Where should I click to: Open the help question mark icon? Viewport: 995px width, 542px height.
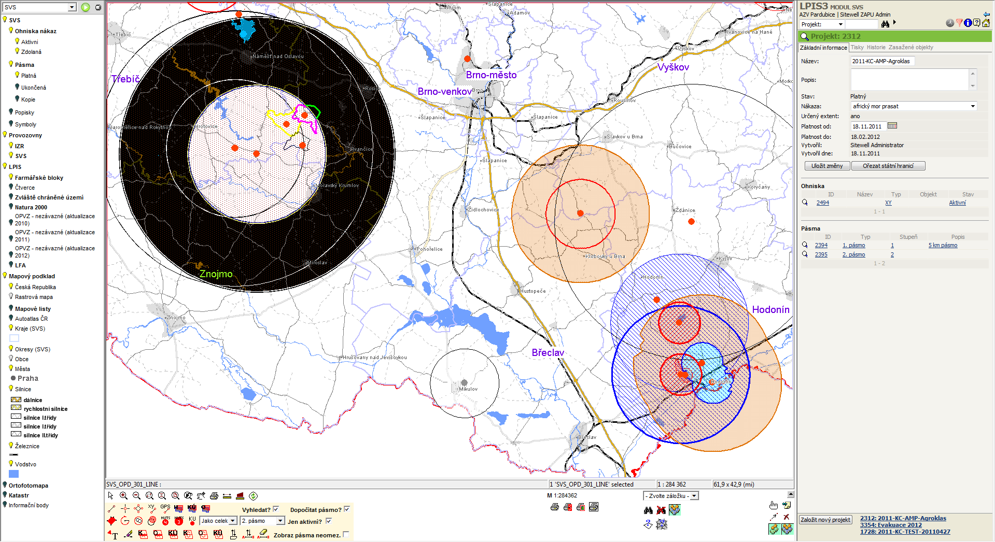976,23
